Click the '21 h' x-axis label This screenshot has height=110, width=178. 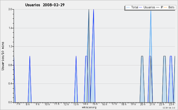point(152,104)
